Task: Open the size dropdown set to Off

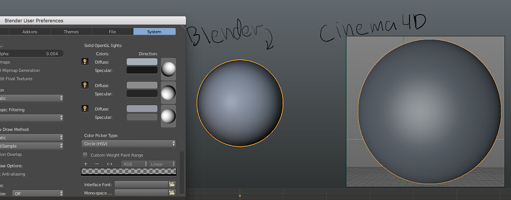Action: (x=37, y=193)
